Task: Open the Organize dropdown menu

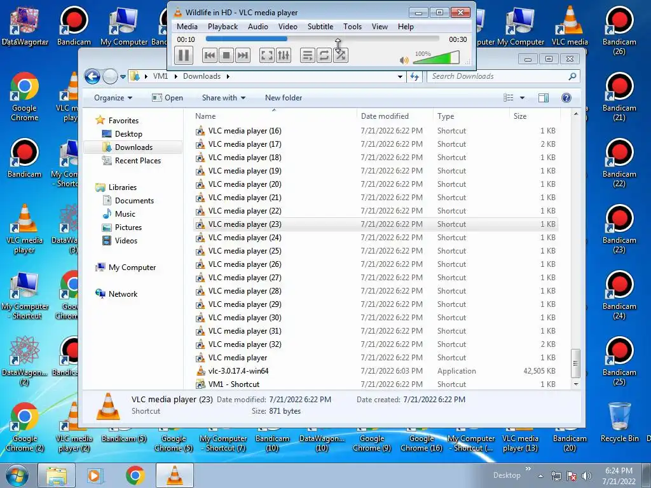Action: (113, 98)
